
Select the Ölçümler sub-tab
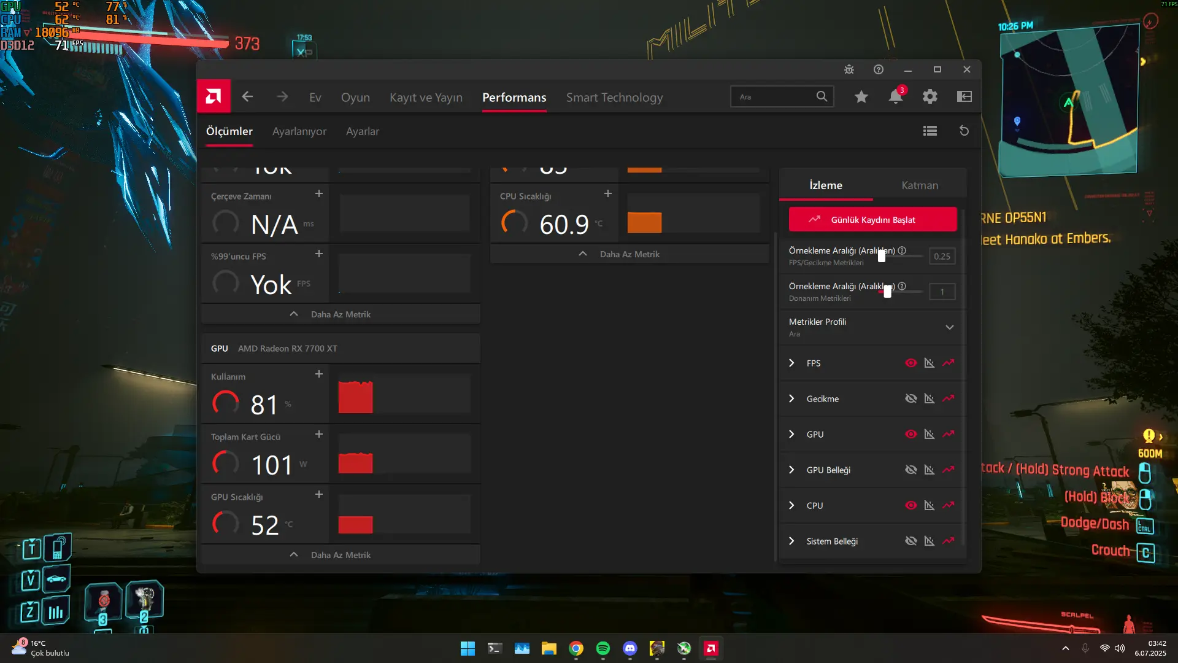pos(229,131)
